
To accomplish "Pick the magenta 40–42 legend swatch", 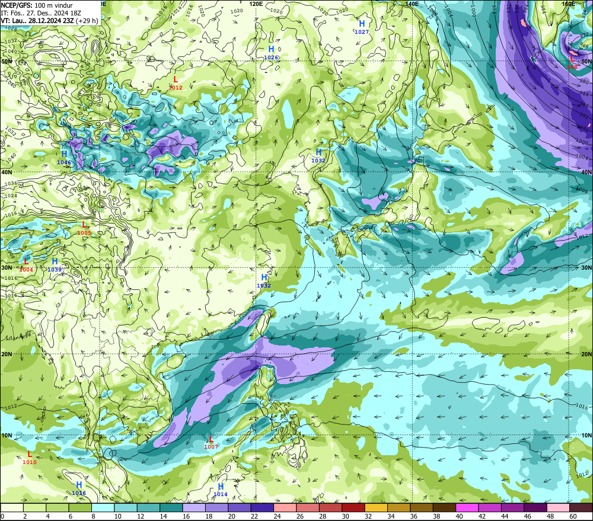I will [x=467, y=507].
